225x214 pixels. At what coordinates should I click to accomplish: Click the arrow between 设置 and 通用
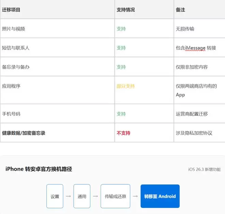(x=68, y=196)
